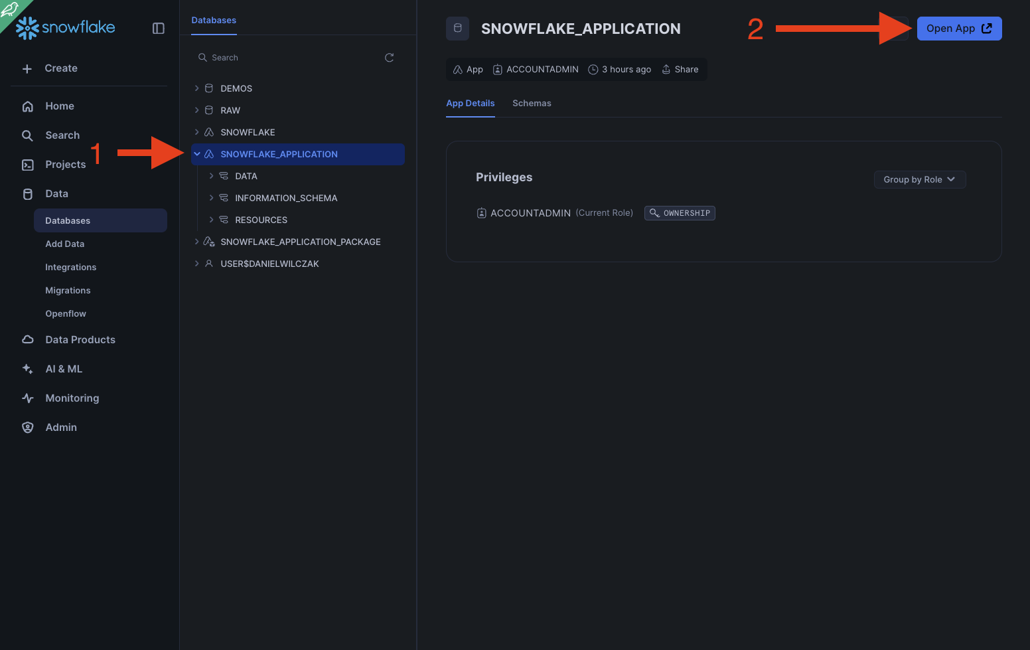Click the clock icon next to 3 hours ago
This screenshot has height=650, width=1030.
pyautogui.click(x=593, y=70)
